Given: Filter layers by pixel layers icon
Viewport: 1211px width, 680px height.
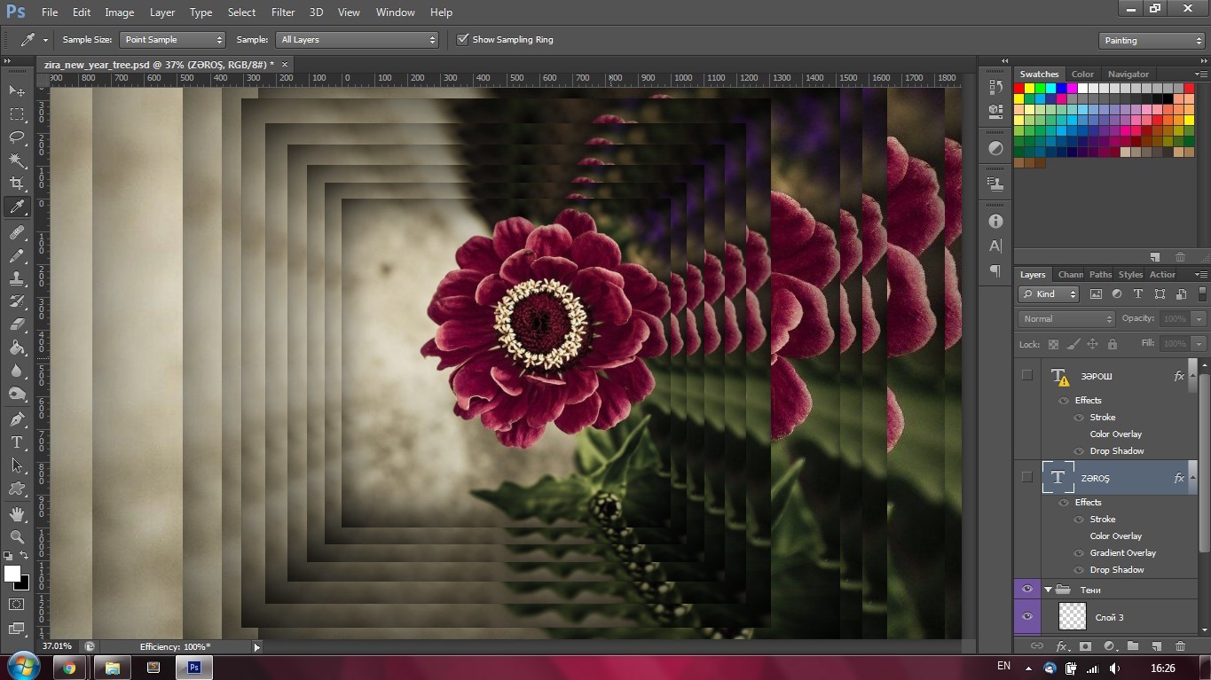Looking at the screenshot, I should pos(1096,294).
